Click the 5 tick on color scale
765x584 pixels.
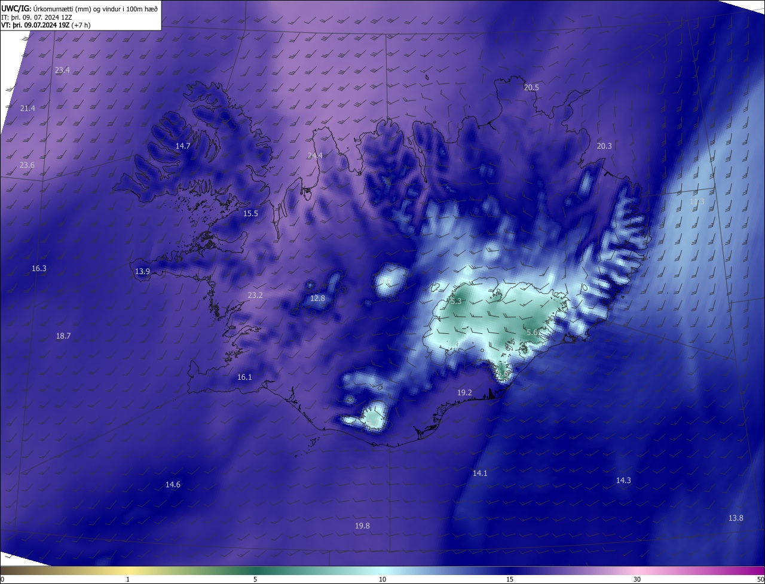pos(255,579)
